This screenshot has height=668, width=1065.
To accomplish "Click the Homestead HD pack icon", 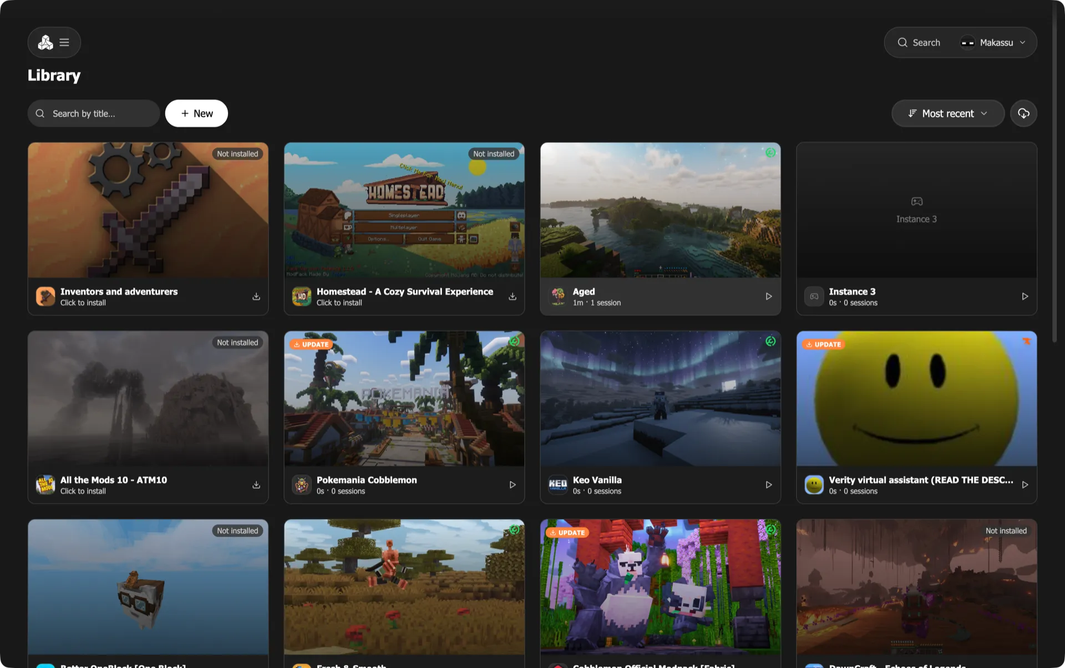I will 302,296.
